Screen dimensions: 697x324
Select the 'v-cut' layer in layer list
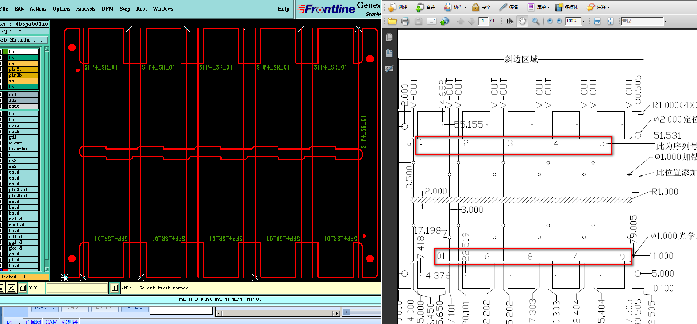pyautogui.click(x=23, y=143)
